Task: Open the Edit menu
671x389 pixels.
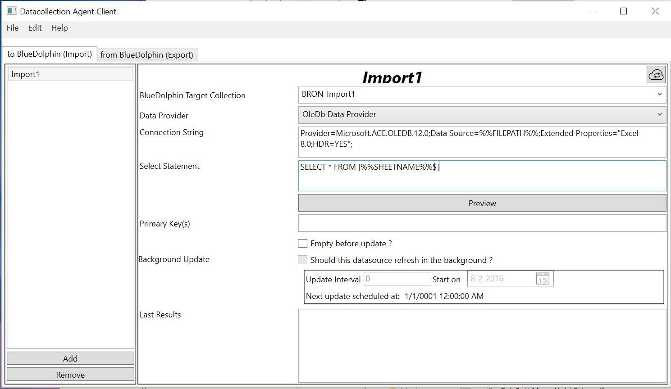Action: tap(35, 28)
